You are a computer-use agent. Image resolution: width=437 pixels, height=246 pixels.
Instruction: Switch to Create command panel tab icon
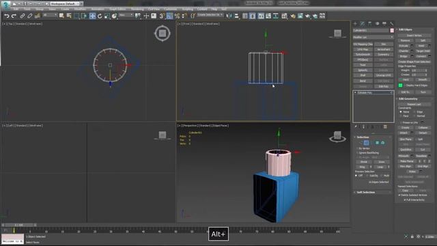tap(355, 24)
